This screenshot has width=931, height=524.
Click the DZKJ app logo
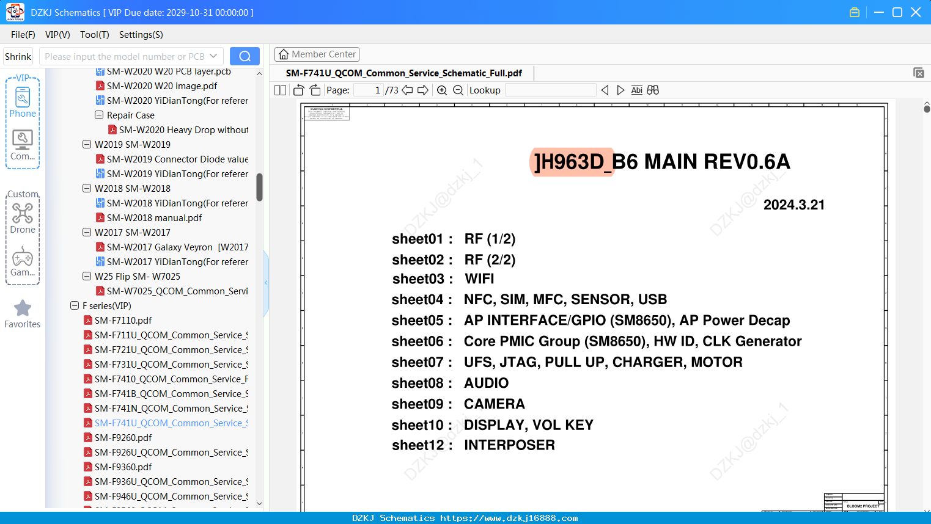[15, 12]
